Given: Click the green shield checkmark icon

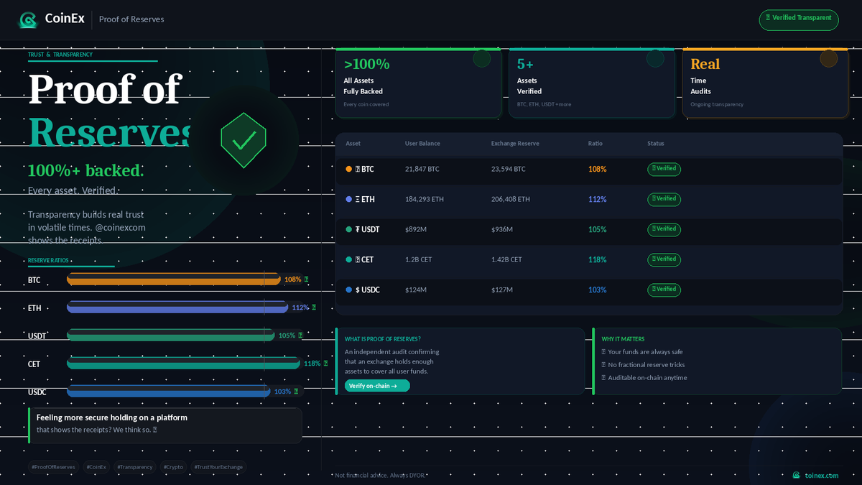Looking at the screenshot, I should pyautogui.click(x=244, y=140).
